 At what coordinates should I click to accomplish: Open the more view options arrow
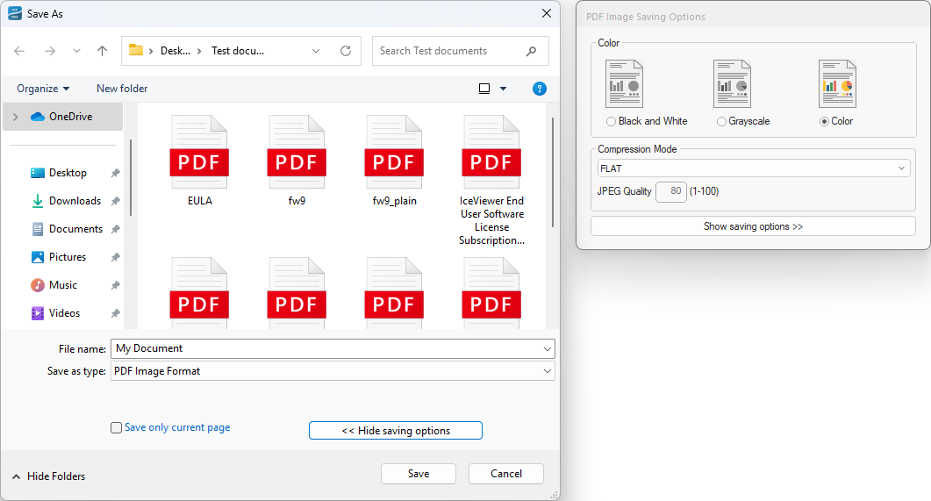503,89
